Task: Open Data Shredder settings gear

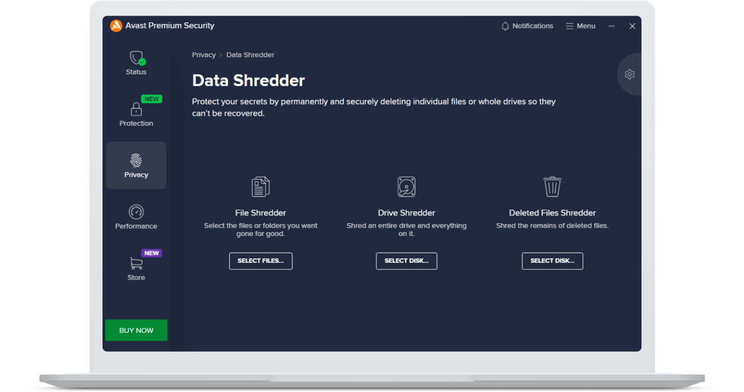Action: coord(630,74)
